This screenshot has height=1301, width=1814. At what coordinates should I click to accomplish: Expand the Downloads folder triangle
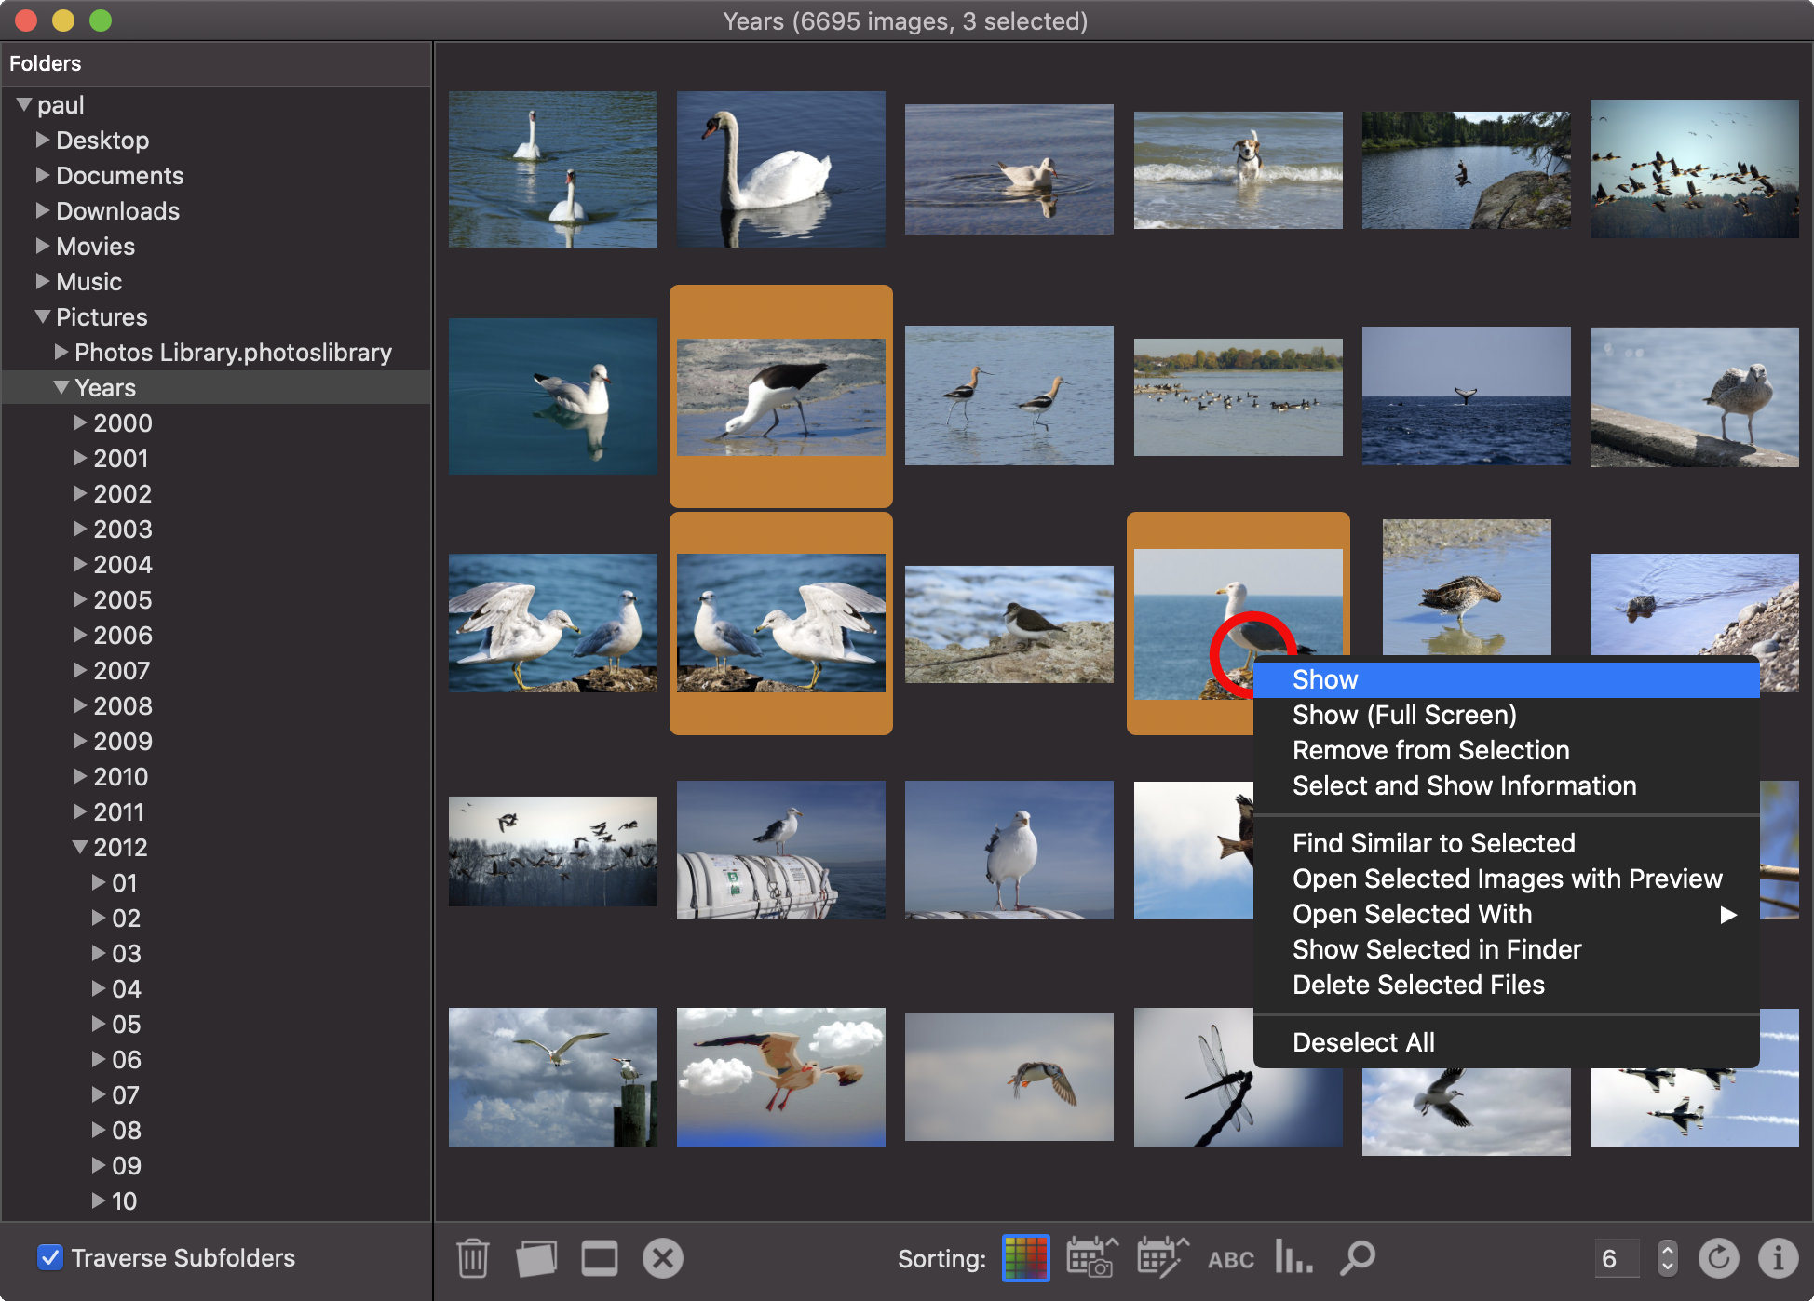coord(42,210)
